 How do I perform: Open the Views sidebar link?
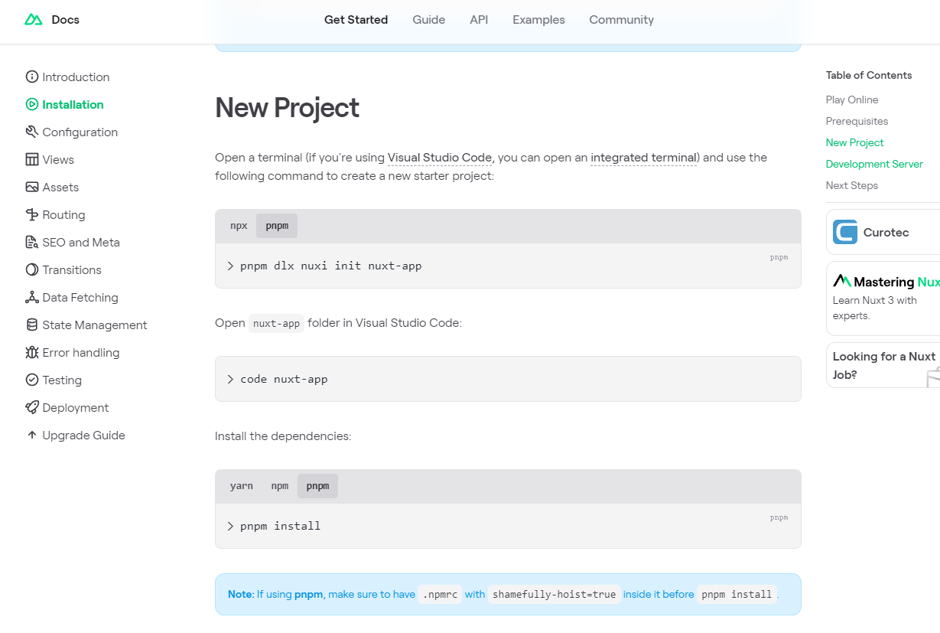click(58, 159)
